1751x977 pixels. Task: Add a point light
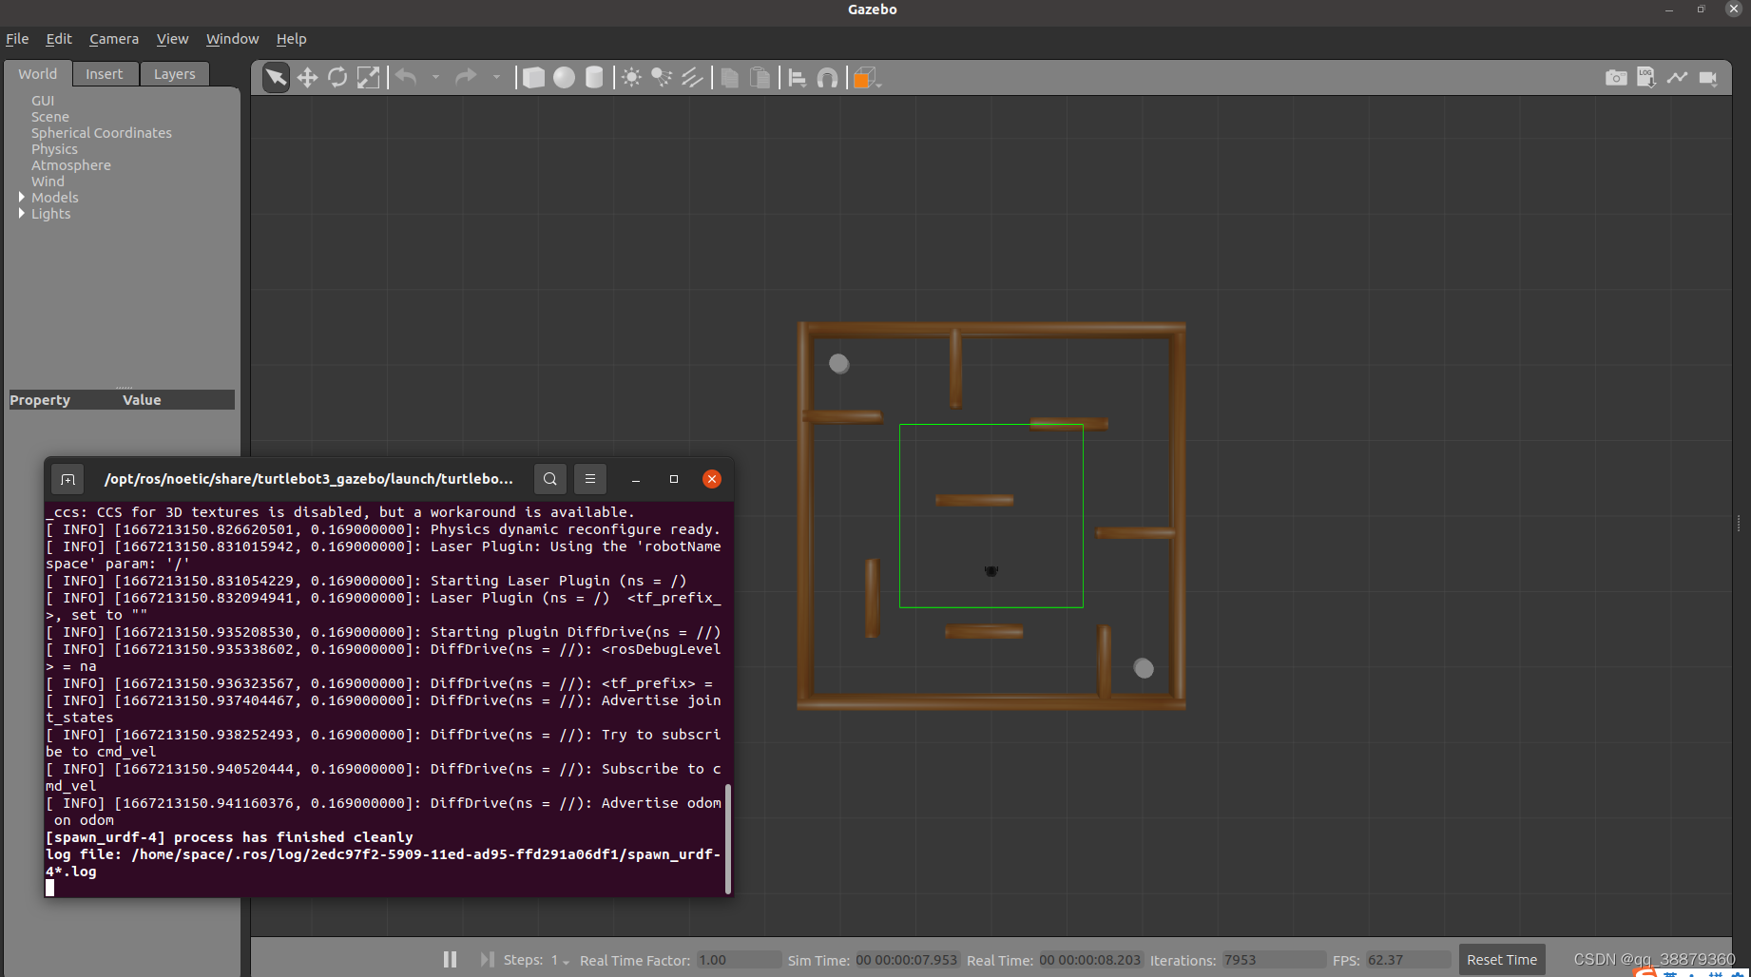coord(631,78)
